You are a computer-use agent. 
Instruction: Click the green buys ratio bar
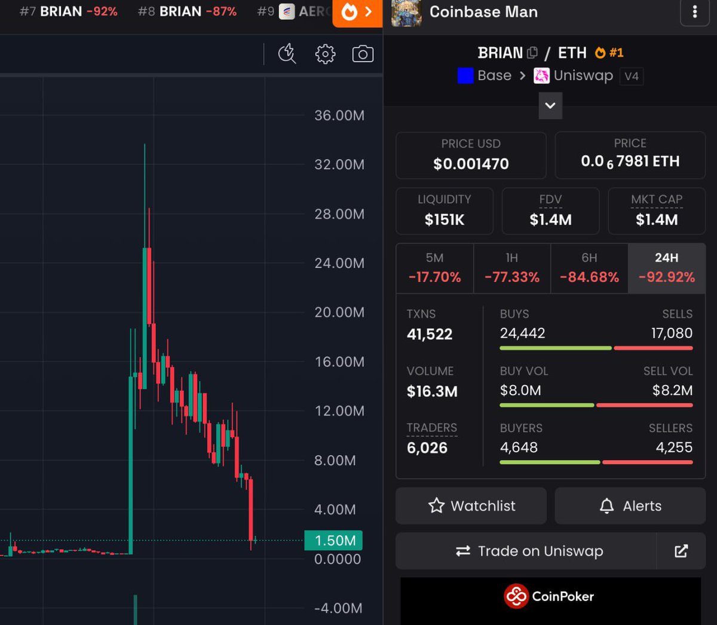[556, 348]
